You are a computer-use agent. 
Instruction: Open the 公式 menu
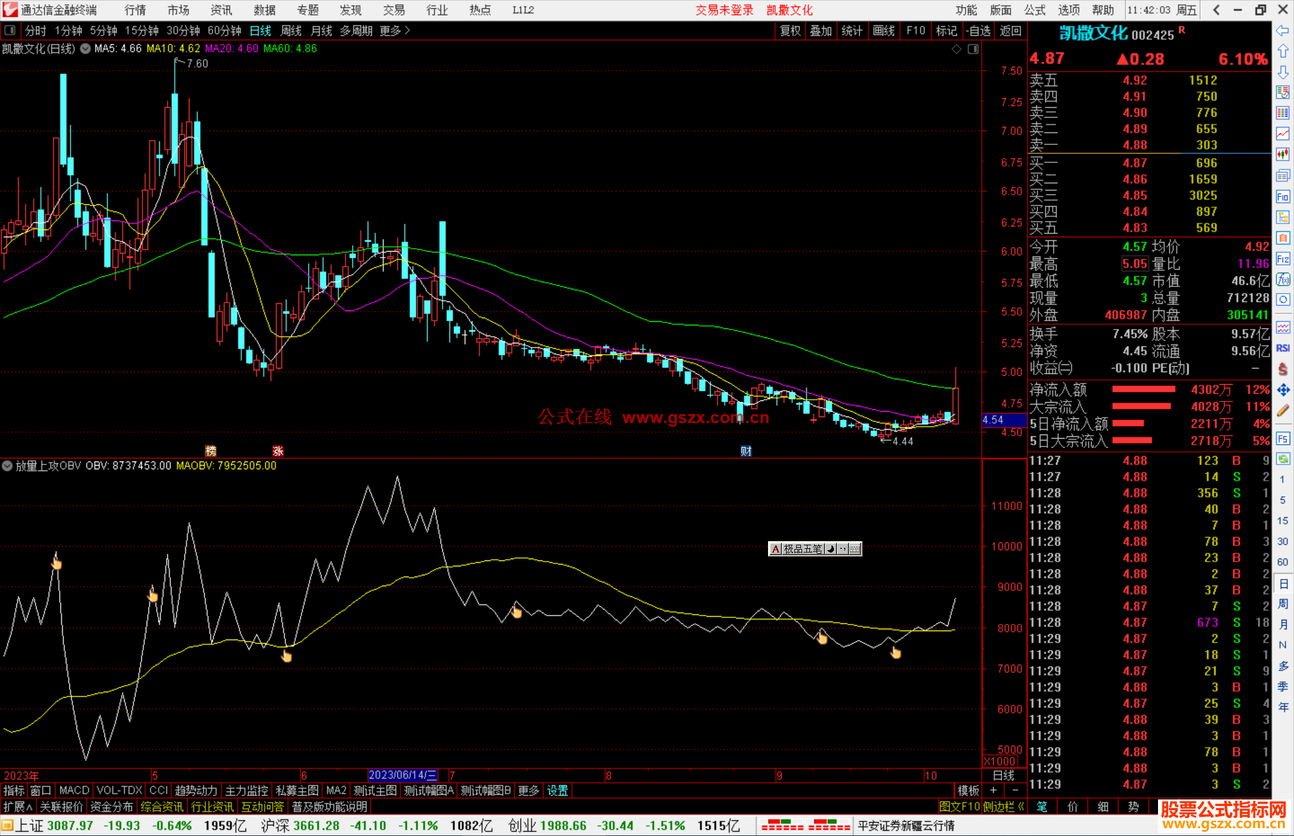(x=1035, y=10)
